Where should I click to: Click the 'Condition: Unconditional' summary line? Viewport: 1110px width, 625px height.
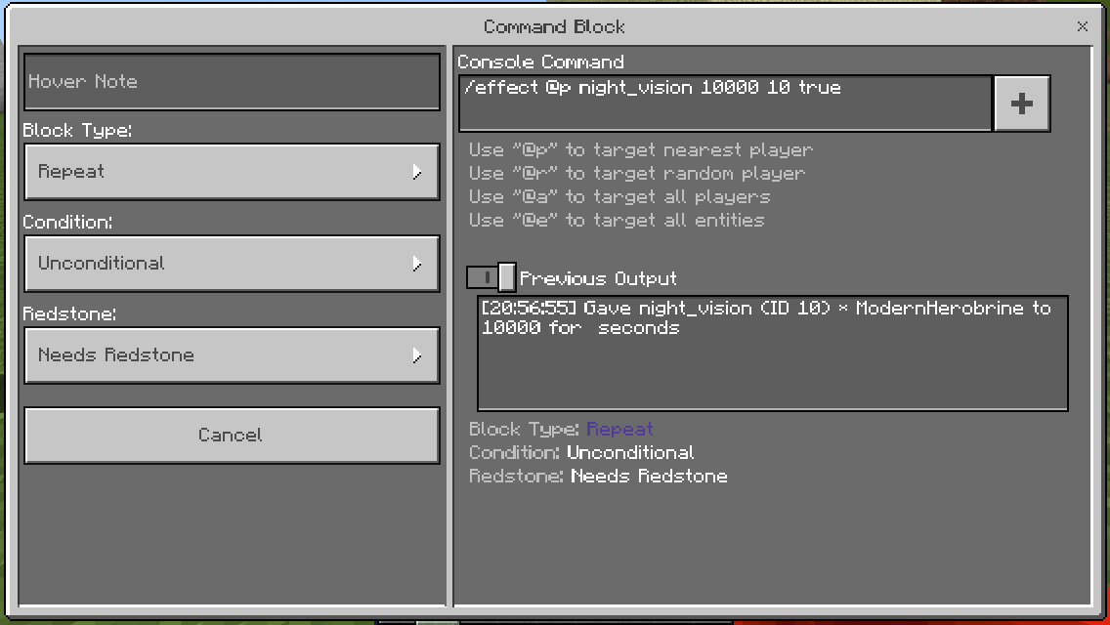tap(581, 452)
